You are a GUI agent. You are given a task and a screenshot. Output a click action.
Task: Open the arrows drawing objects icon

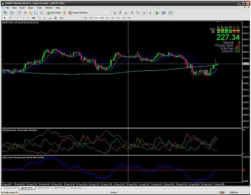click(x=61, y=18)
